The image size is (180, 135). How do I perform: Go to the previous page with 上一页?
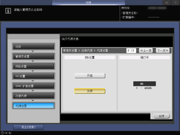pyautogui.click(x=146, y=50)
